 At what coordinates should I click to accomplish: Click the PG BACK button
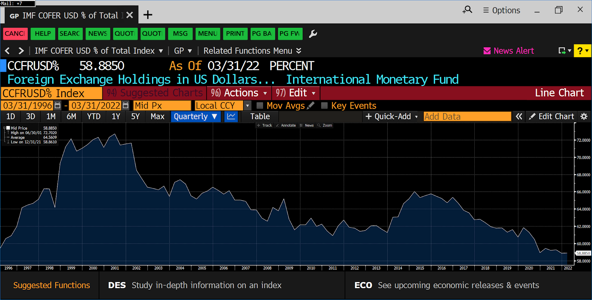pyautogui.click(x=263, y=34)
